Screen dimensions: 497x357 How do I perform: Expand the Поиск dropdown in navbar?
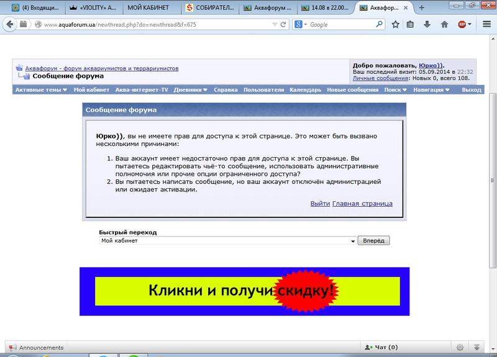click(x=395, y=90)
